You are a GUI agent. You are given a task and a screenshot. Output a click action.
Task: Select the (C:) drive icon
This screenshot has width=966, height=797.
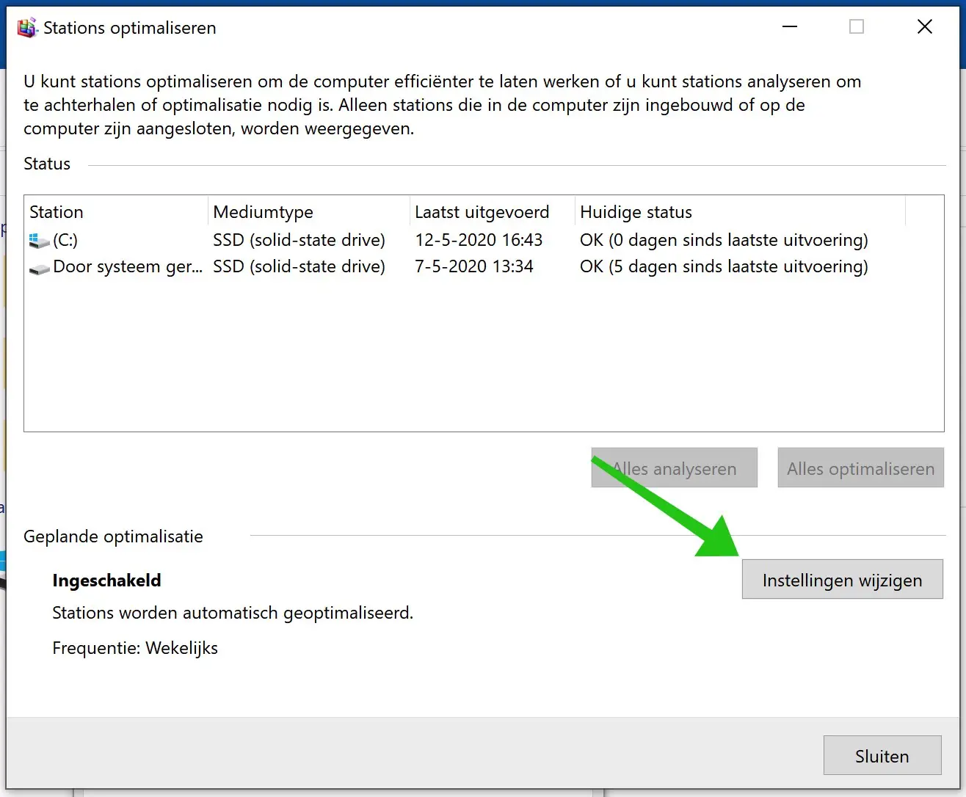39,240
